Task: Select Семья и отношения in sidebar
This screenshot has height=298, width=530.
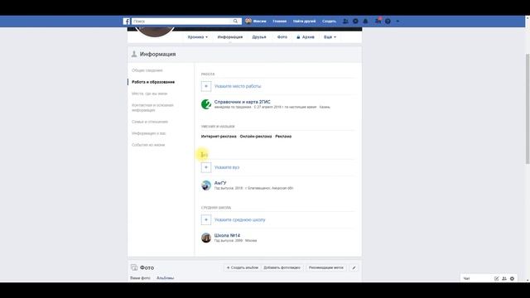Action: point(150,122)
